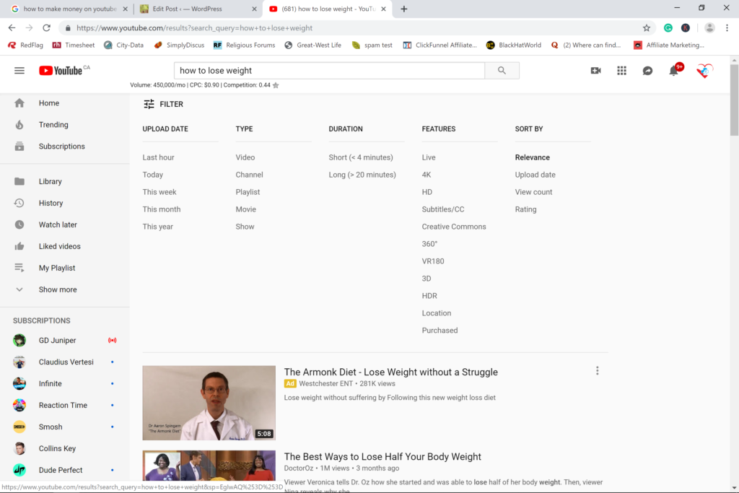The height and width of the screenshot is (493, 739).
Task: Open the account avatar menu
Action: [x=704, y=71]
